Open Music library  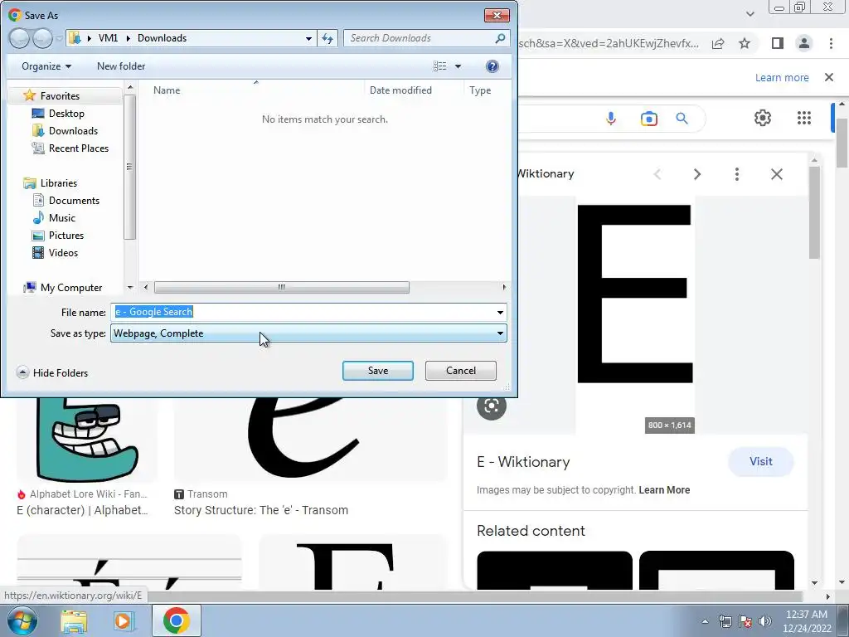(61, 218)
